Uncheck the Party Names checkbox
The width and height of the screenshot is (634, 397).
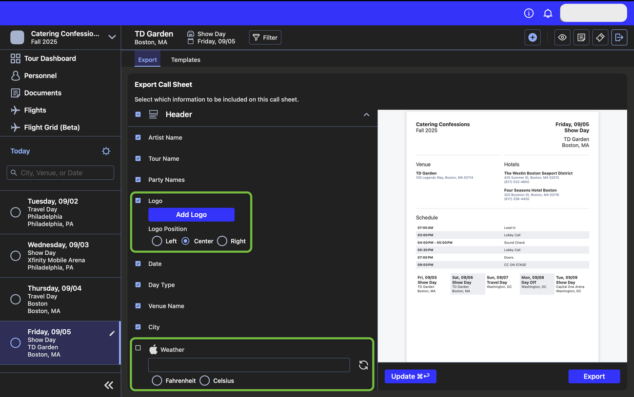pos(138,179)
